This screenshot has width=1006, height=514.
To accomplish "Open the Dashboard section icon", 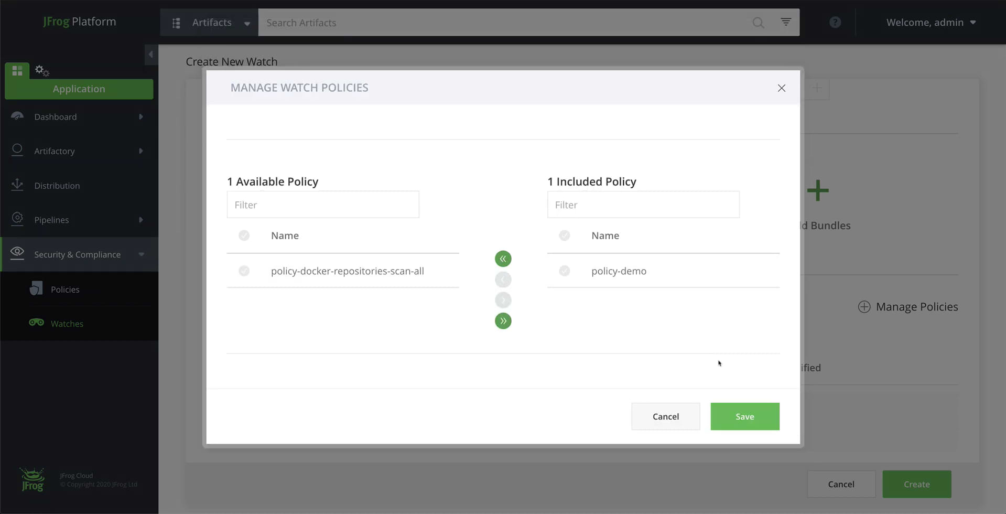I will (x=17, y=116).
